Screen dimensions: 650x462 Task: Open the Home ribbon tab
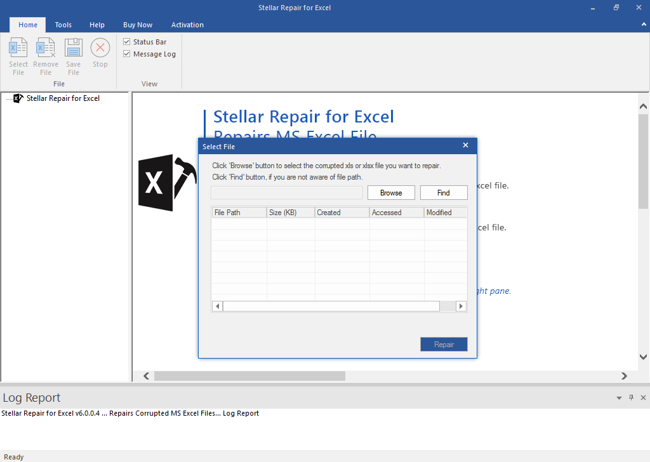point(28,25)
